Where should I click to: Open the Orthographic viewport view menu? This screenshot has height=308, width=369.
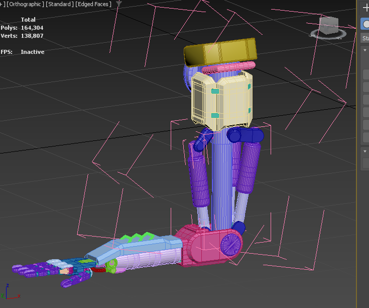pyautogui.click(x=24, y=4)
